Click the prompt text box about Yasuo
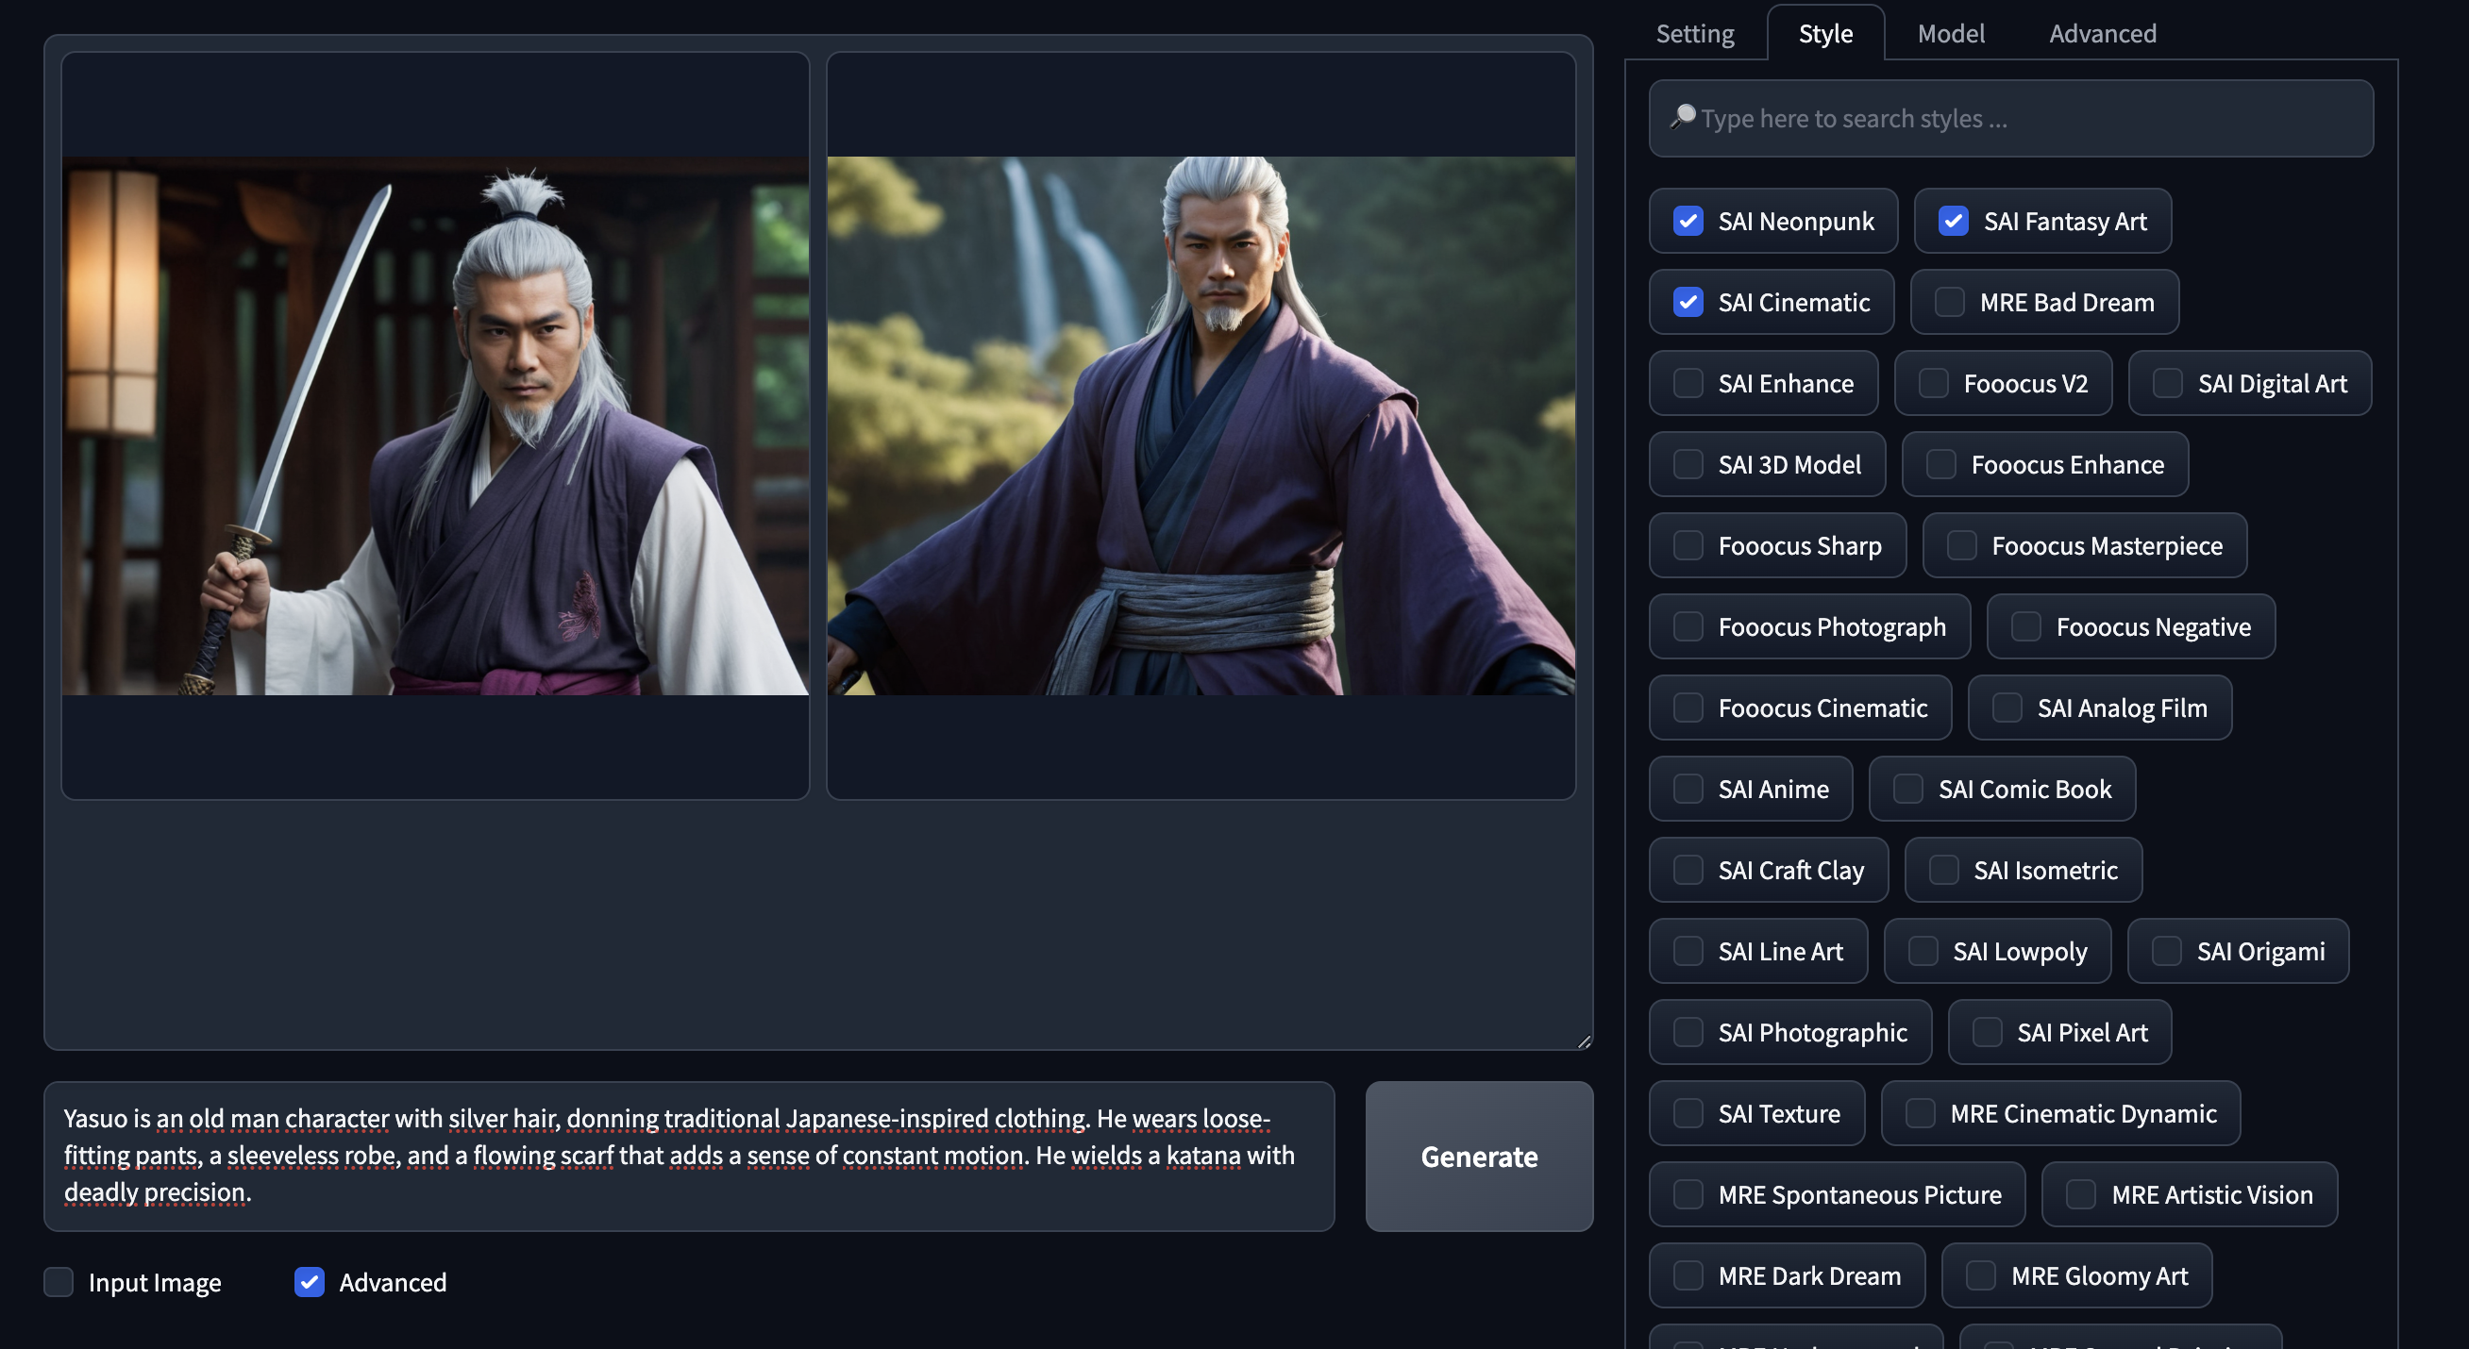This screenshot has height=1349, width=2469. tap(688, 1156)
